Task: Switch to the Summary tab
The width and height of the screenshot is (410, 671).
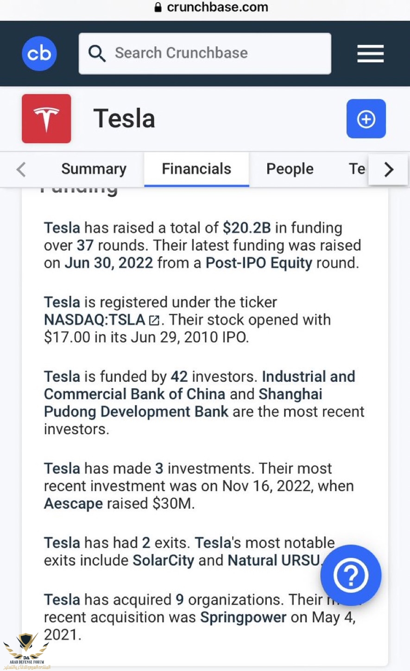Action: (94, 169)
